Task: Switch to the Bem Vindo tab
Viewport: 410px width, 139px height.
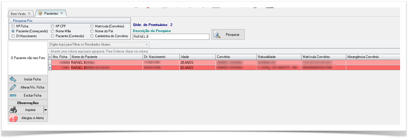Action: pyautogui.click(x=18, y=14)
